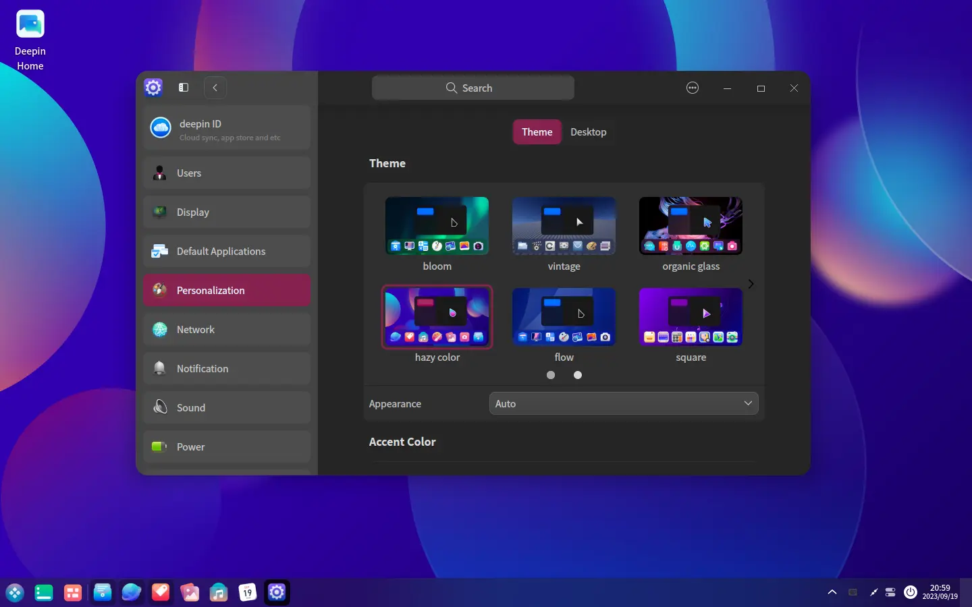
Task: Click the back arrow button
Action: click(x=215, y=88)
